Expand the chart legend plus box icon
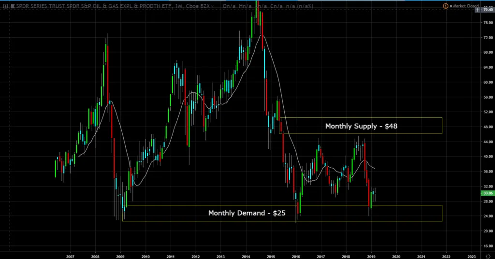Screen dimensions: 495x259 (x=5, y=6)
